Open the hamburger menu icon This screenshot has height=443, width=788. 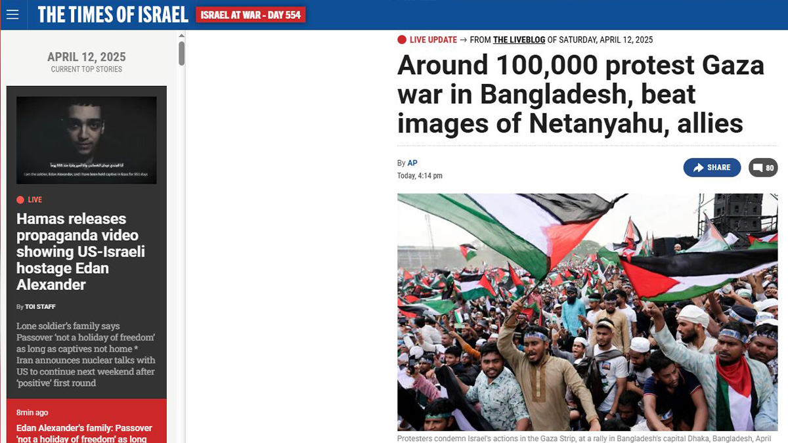click(x=12, y=14)
